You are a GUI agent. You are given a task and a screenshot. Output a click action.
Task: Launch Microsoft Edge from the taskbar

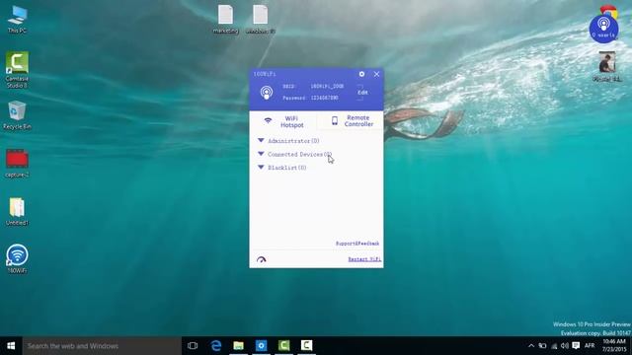coord(216,346)
